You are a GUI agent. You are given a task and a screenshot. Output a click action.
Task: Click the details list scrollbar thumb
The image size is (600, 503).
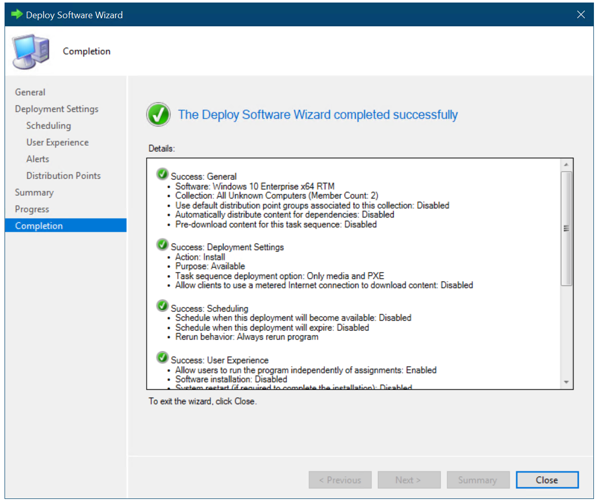[566, 228]
